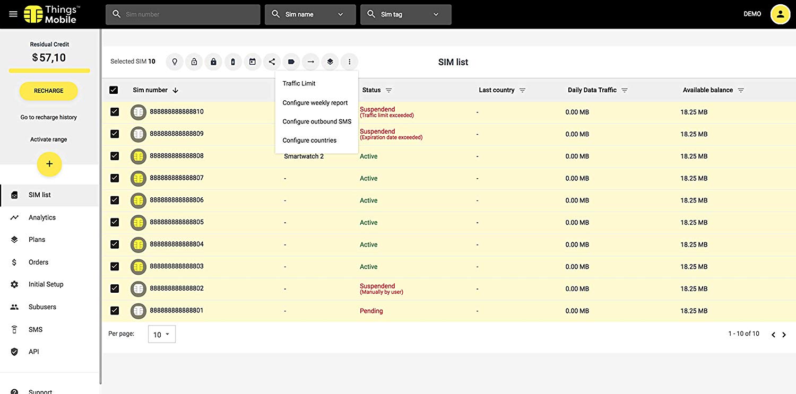This screenshot has height=394, width=796.
Task: Click the share icon in SIM toolbar
Action: tap(272, 62)
